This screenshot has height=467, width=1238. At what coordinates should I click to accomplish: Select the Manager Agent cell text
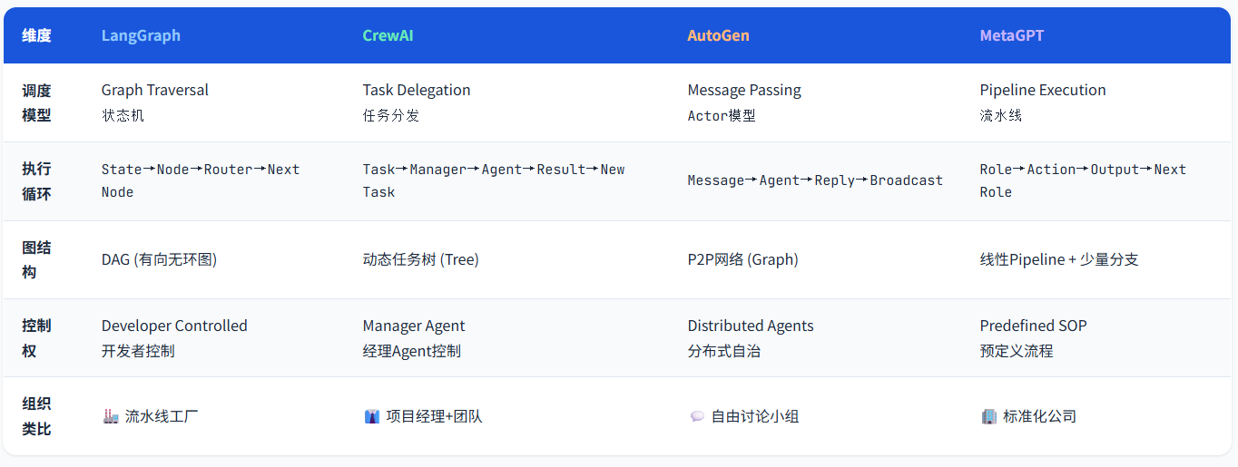click(x=414, y=326)
